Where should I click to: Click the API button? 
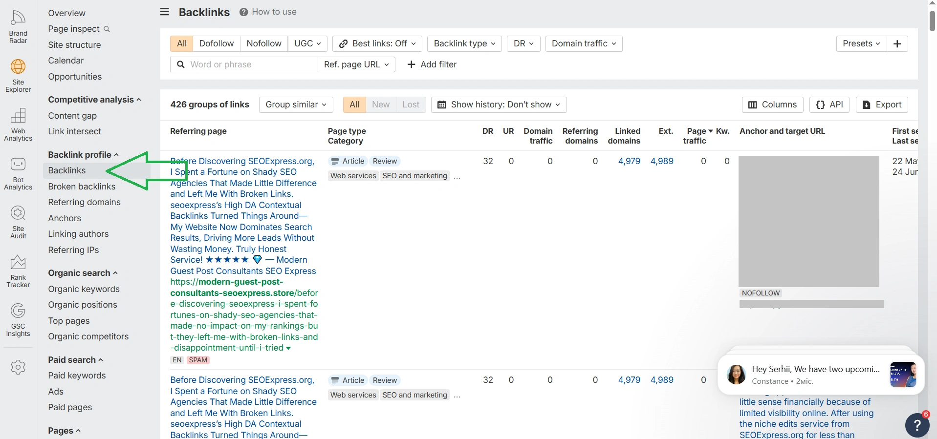pyautogui.click(x=829, y=105)
